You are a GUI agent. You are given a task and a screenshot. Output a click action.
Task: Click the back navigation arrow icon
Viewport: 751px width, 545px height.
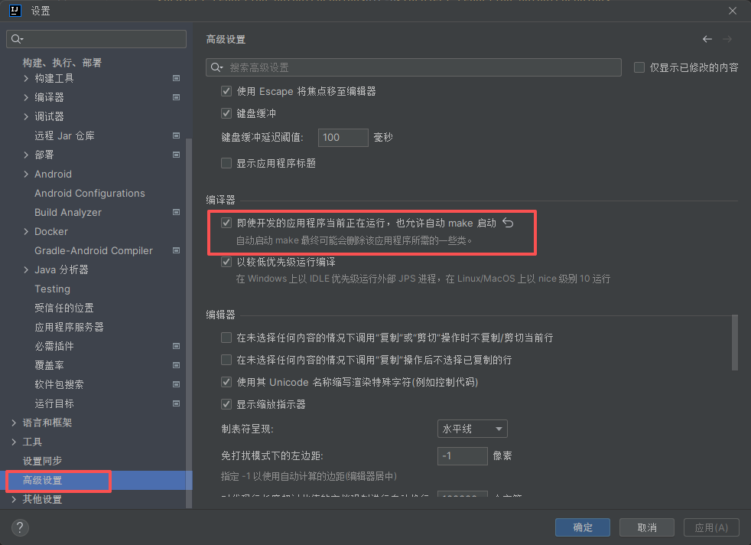[x=707, y=39]
